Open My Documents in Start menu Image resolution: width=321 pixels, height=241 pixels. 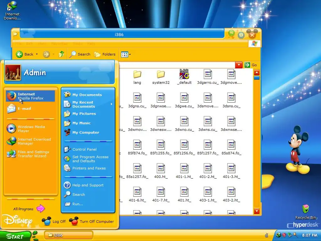point(88,95)
